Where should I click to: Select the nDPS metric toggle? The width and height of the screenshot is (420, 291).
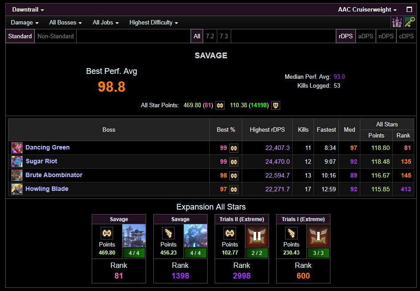386,36
